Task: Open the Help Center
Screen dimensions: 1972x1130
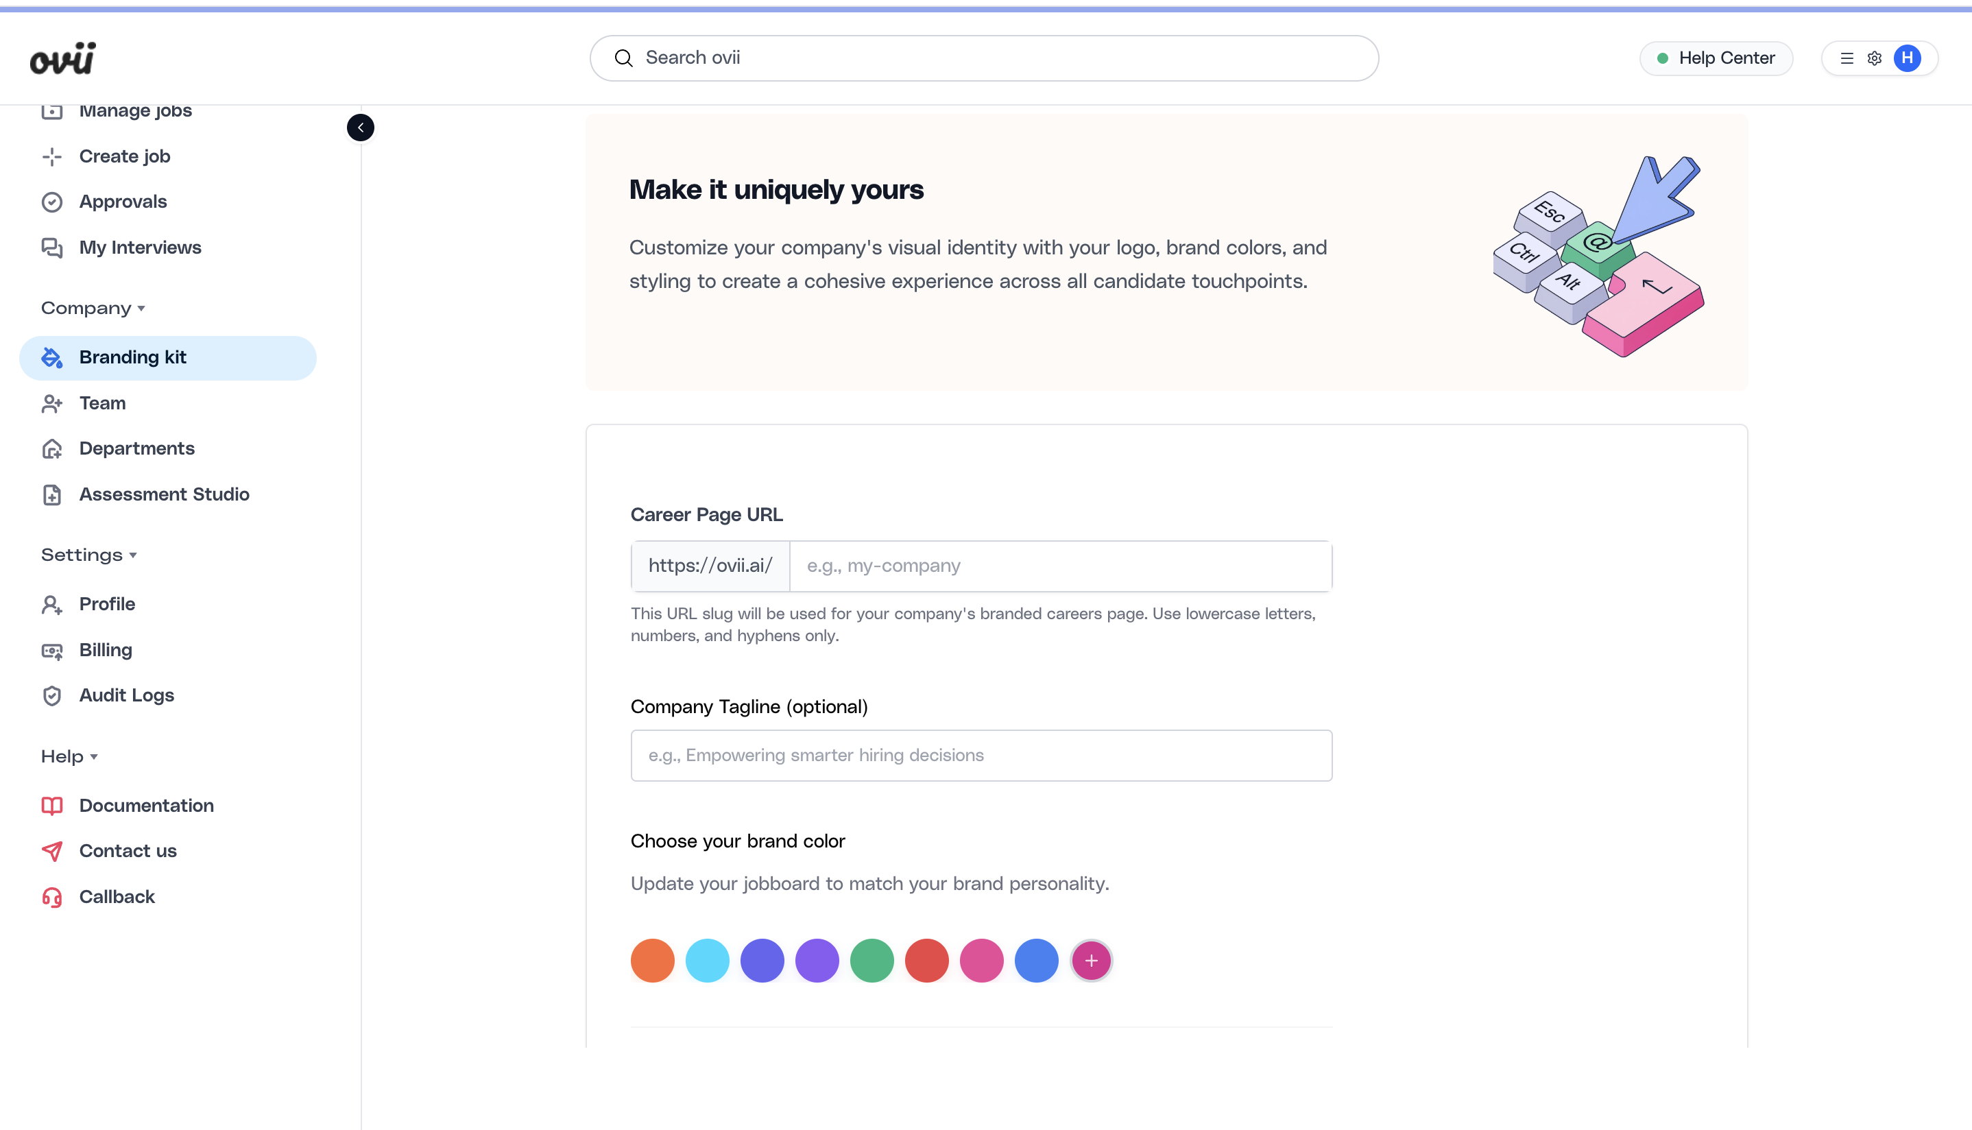Action: [x=1715, y=58]
